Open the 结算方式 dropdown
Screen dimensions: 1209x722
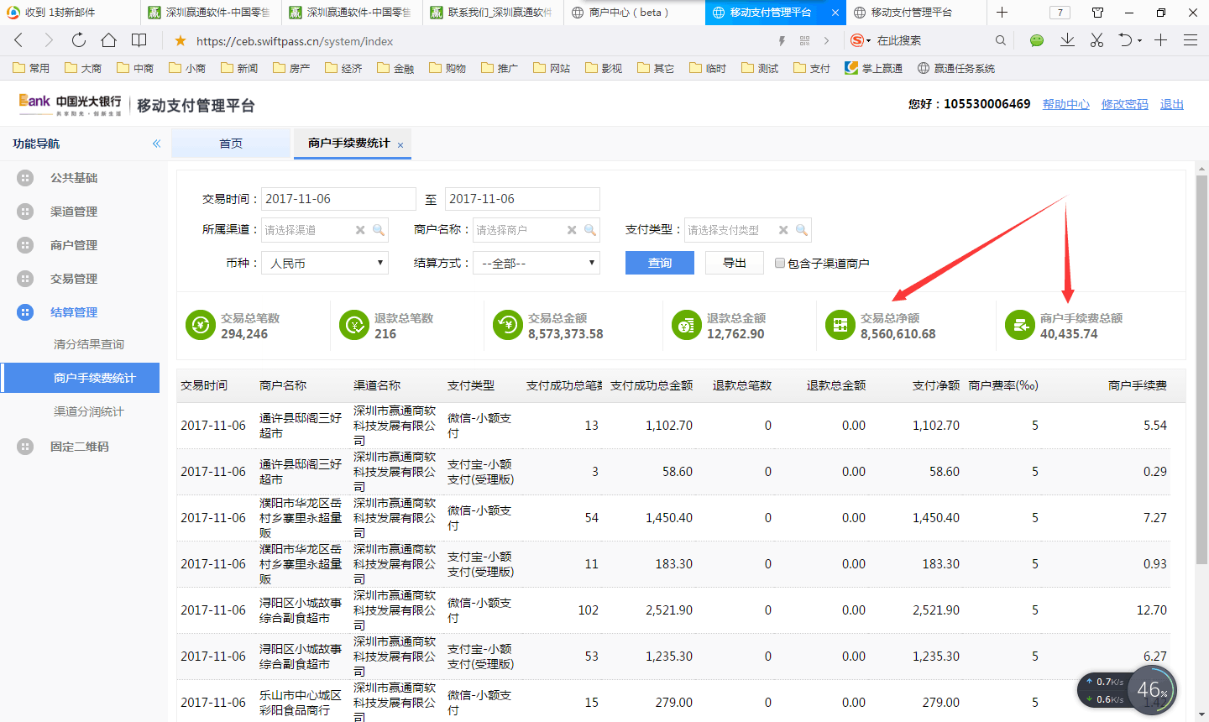[x=536, y=263]
